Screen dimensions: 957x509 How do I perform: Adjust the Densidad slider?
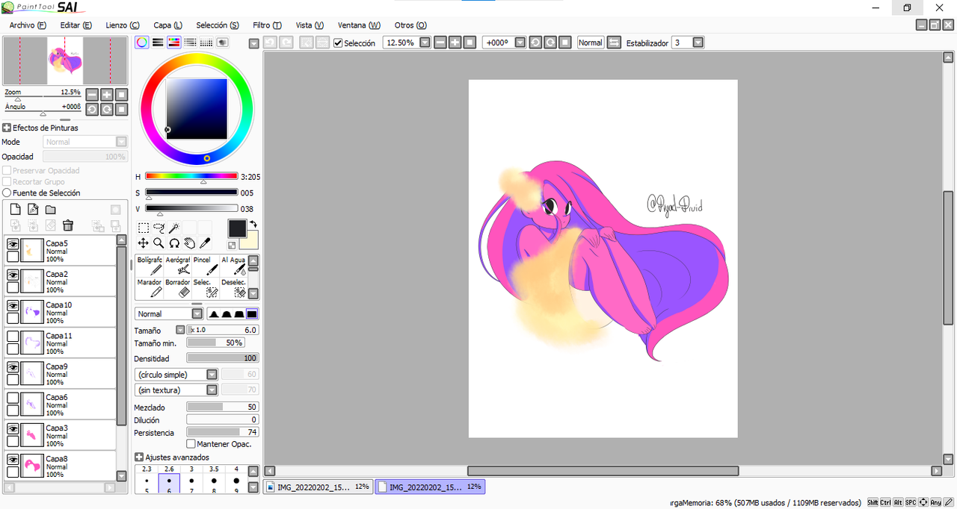(x=222, y=358)
